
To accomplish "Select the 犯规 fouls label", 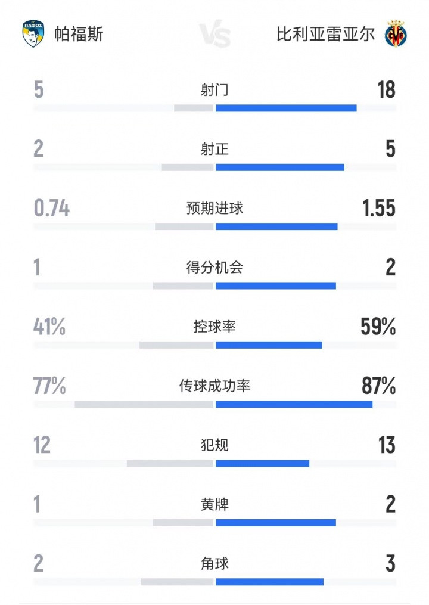I will [x=214, y=445].
